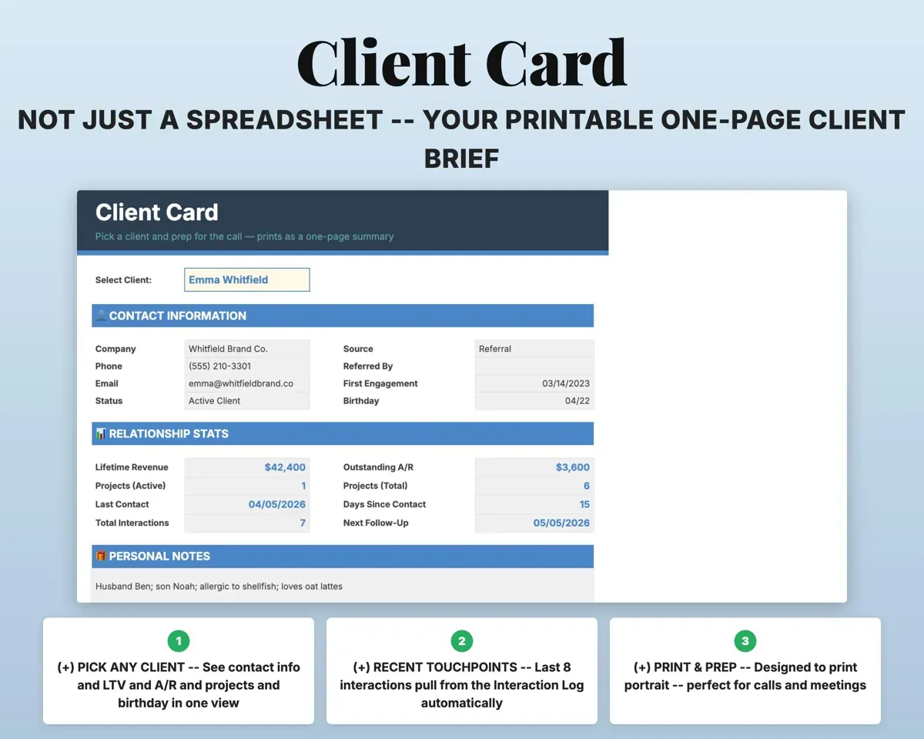
Task: Click the personal notes text about Husband Ben
Action: [x=219, y=587]
